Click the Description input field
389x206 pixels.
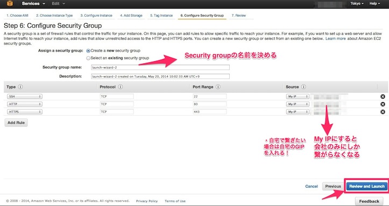[x=160, y=76]
